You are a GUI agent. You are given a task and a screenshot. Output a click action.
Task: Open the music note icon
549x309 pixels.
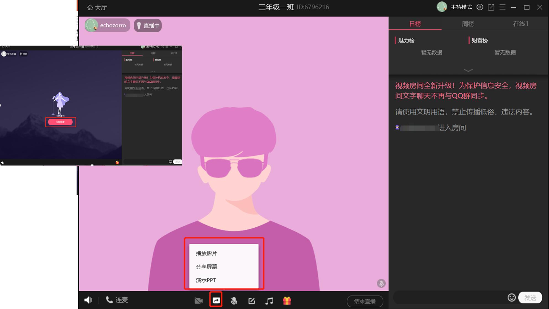coord(269,301)
